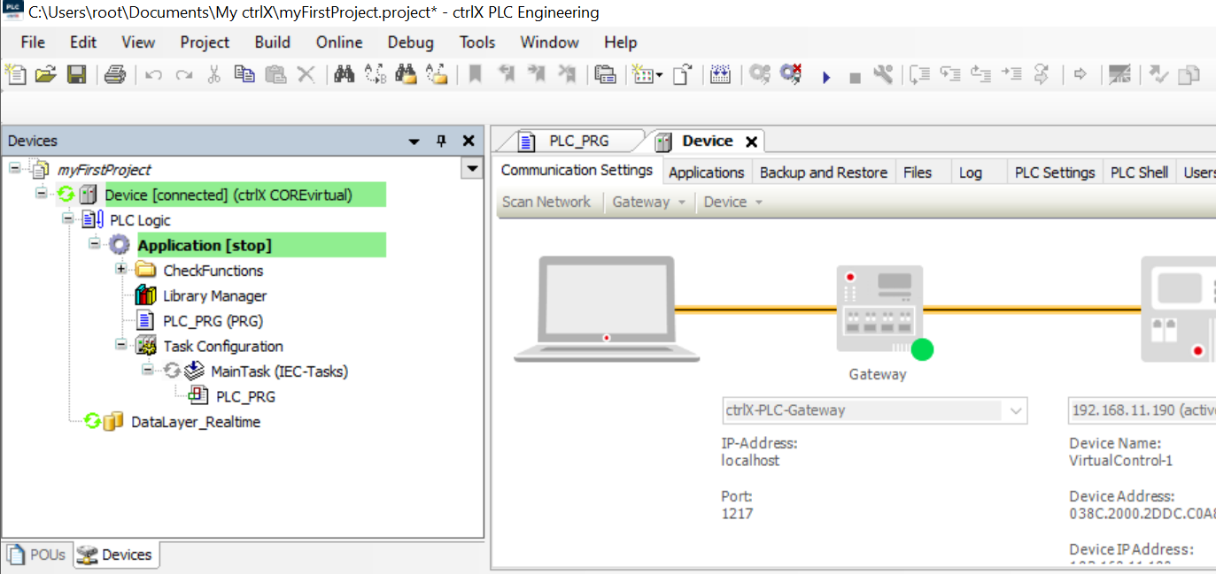Click the Step Into toolbar icon

pos(950,75)
